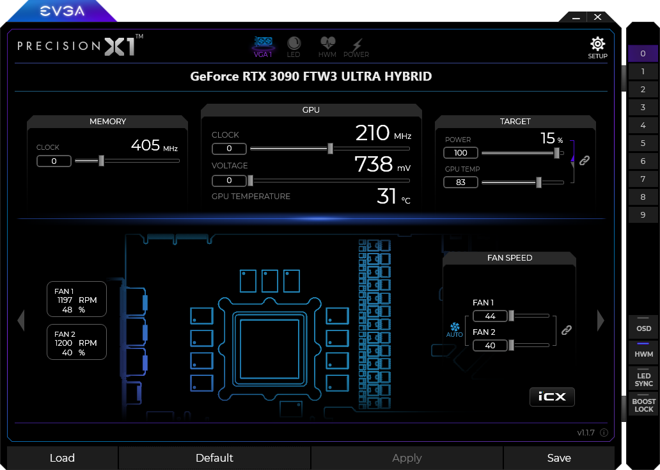Go to previous panel with left arrow
660x470 pixels.
21,320
